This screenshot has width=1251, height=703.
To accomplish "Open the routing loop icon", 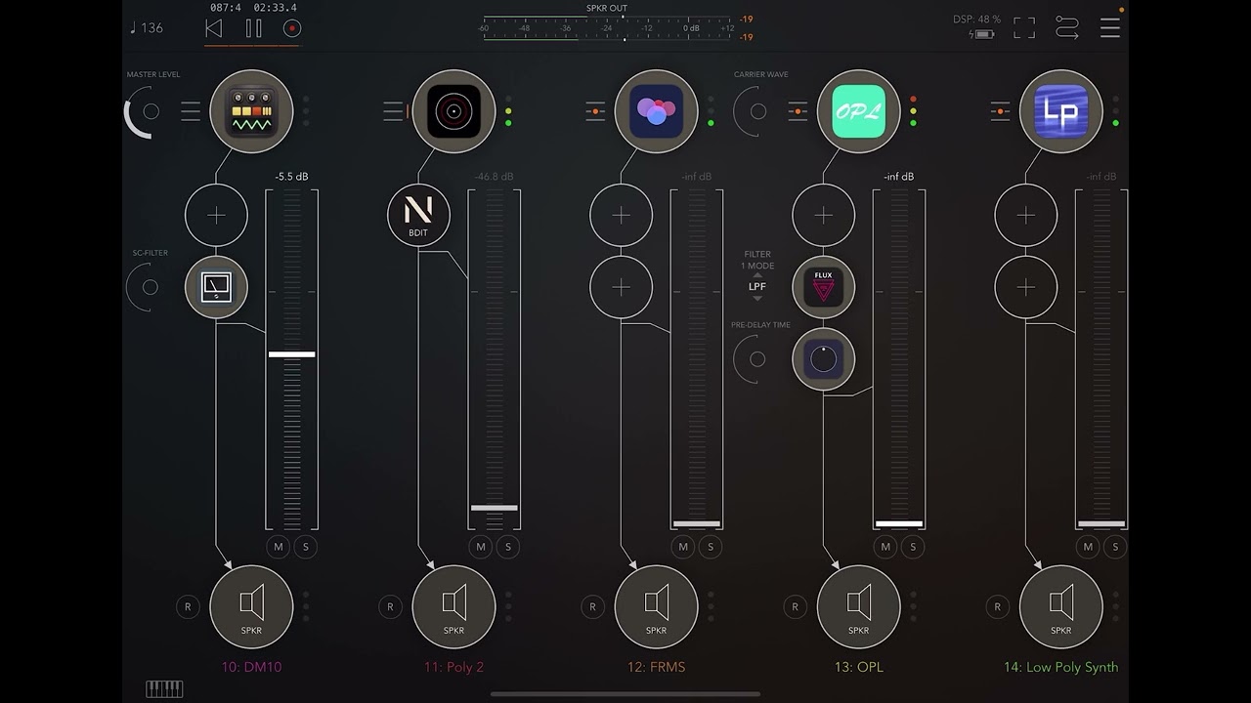I will [1067, 28].
